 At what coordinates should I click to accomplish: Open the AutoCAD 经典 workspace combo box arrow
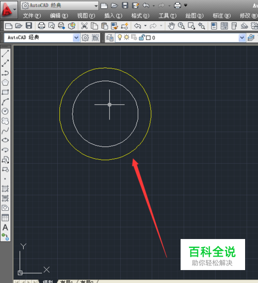point(76,38)
